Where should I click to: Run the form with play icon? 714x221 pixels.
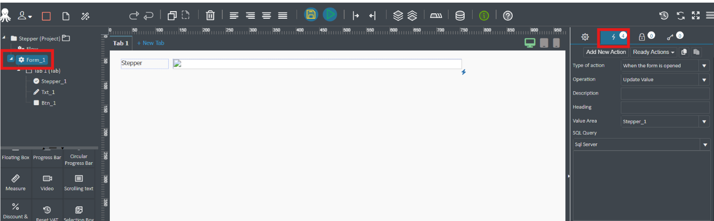[330, 15]
